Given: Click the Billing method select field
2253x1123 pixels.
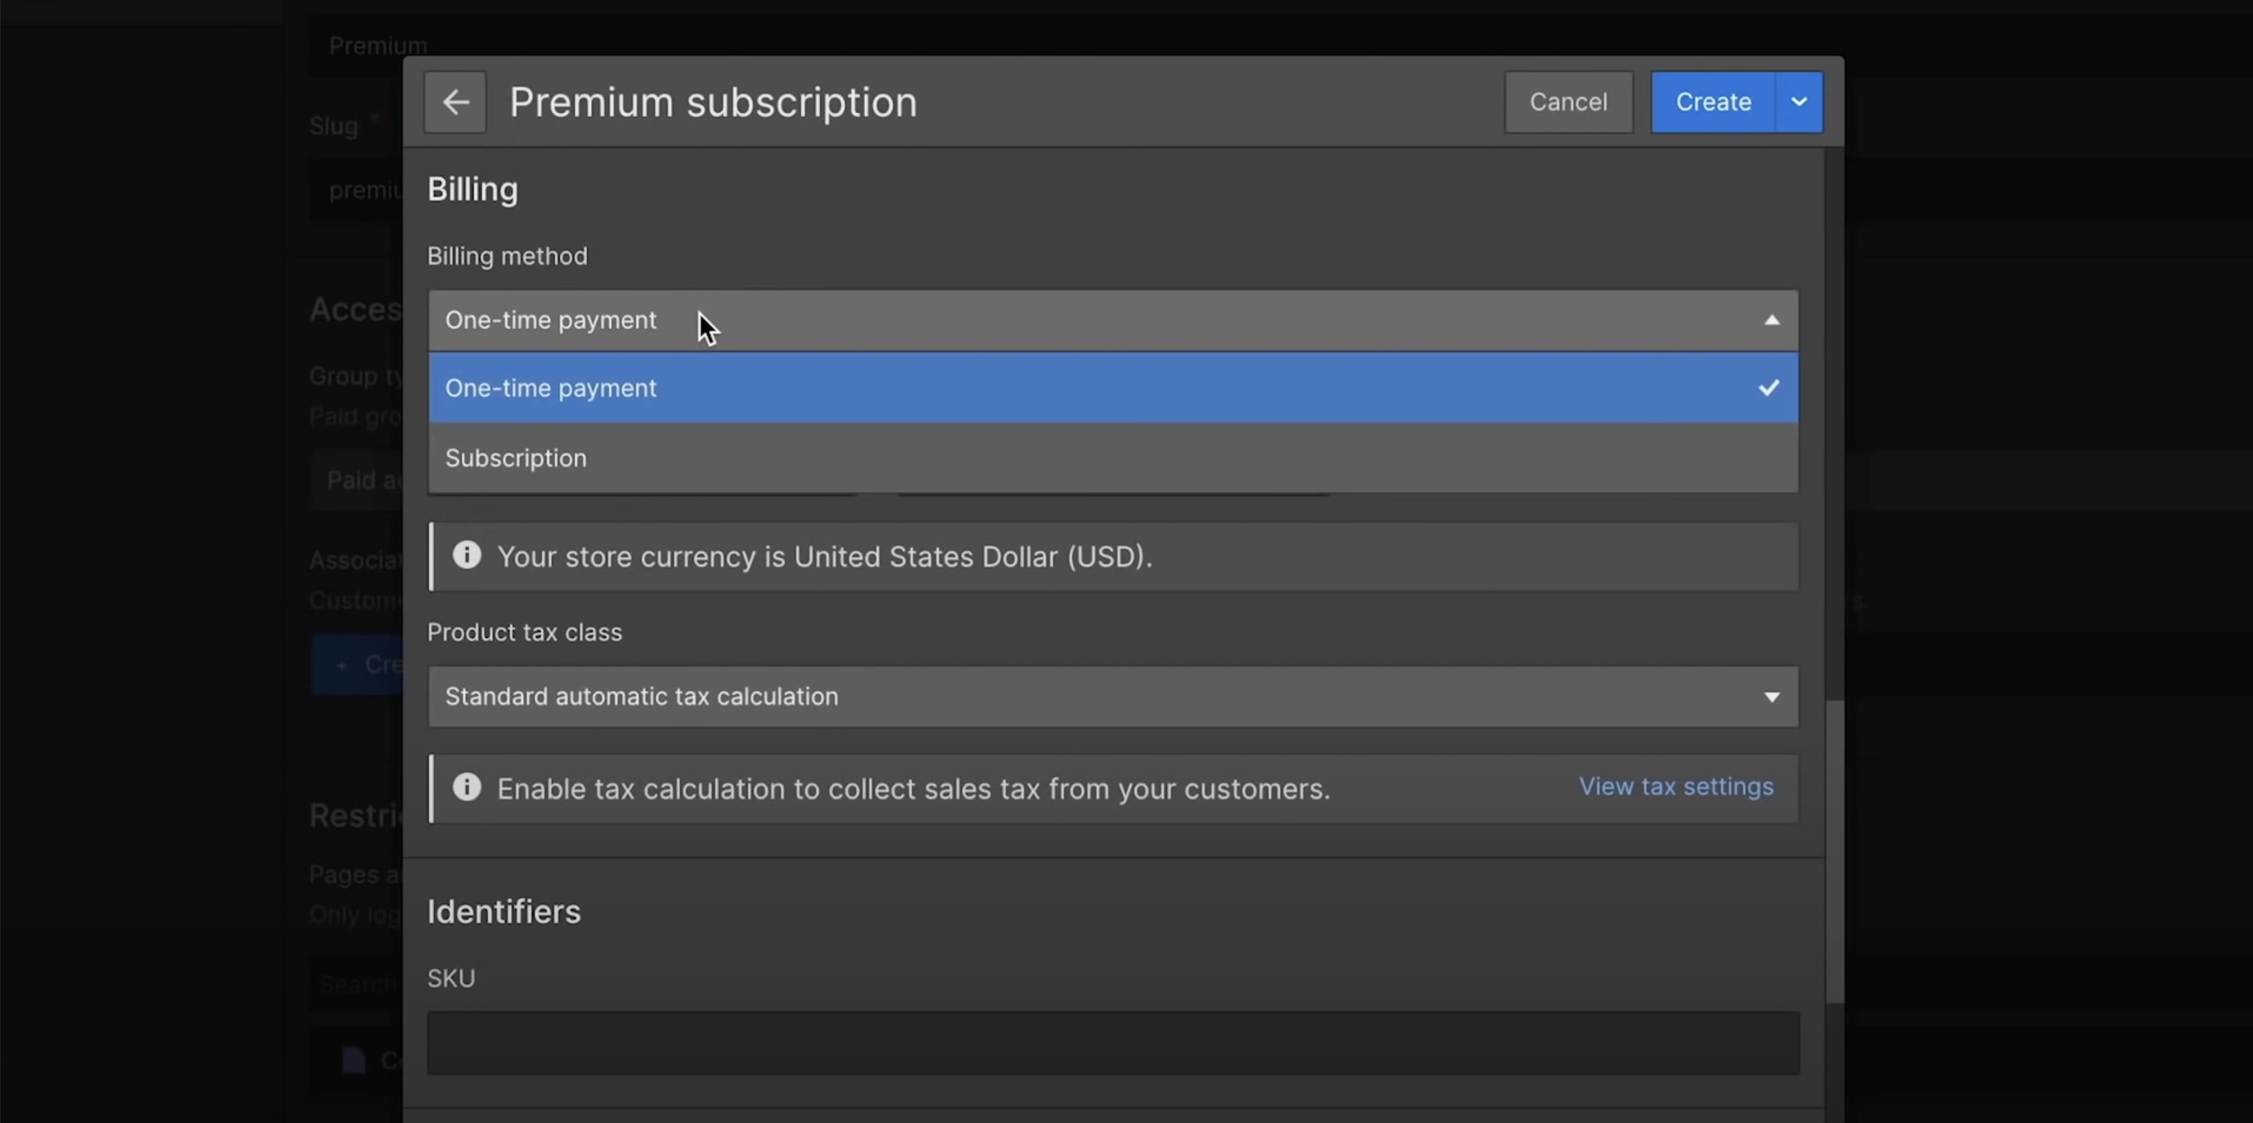Looking at the screenshot, I should pyautogui.click(x=1049, y=320).
